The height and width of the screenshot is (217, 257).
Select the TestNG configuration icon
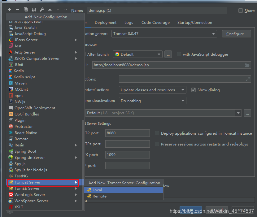(11, 176)
